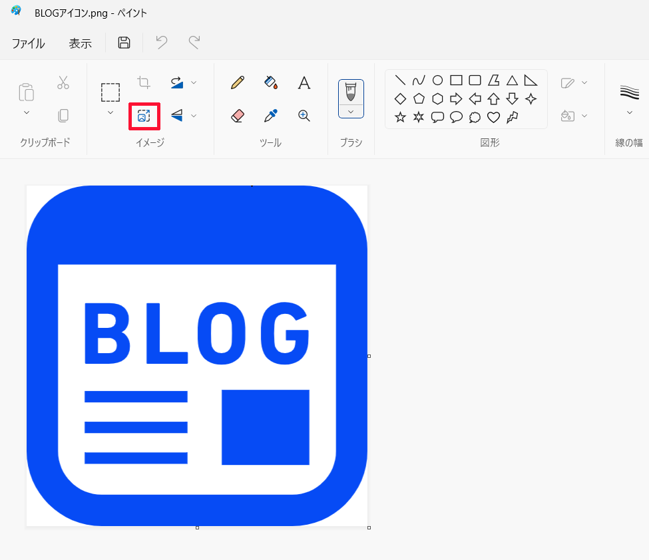Click the bottom-right canvas resize handle
Viewport: 649px width, 560px height.
369,527
